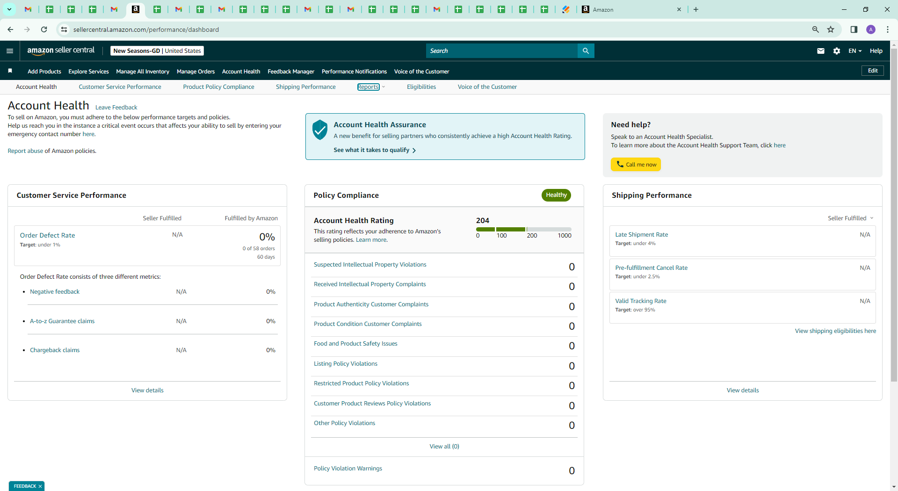Open A-to-z Guarantee claims link
898x491 pixels.
[62, 321]
